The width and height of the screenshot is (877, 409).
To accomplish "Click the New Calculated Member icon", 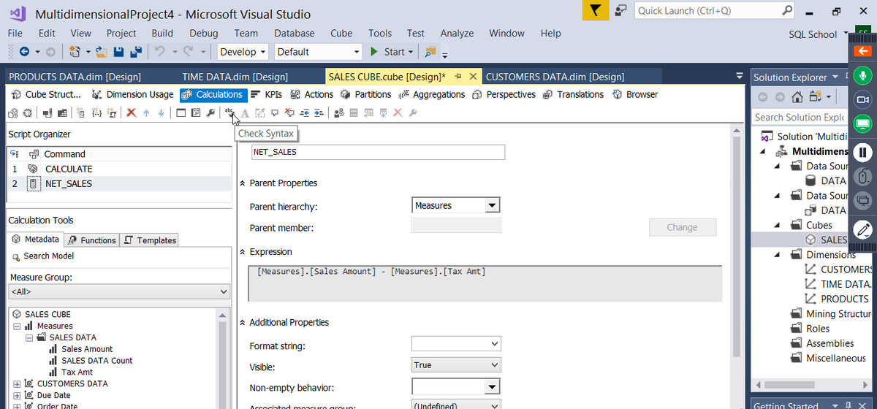I will point(81,113).
